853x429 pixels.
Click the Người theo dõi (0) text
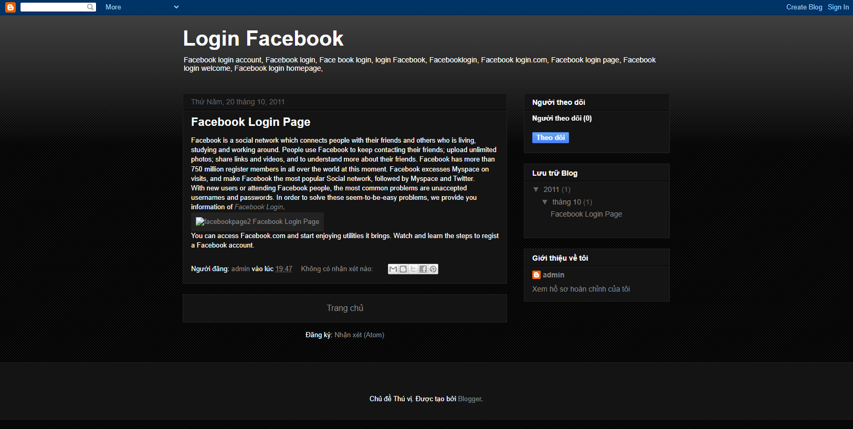(562, 119)
